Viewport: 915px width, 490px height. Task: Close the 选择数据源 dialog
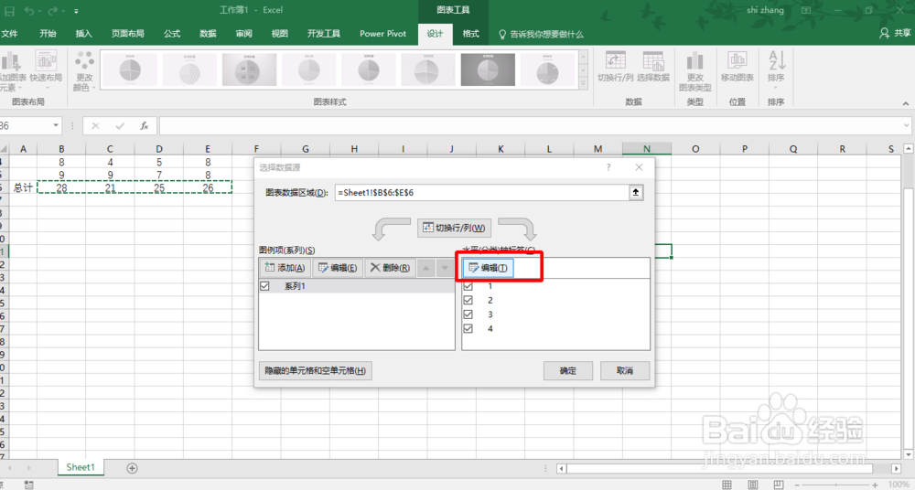point(639,167)
